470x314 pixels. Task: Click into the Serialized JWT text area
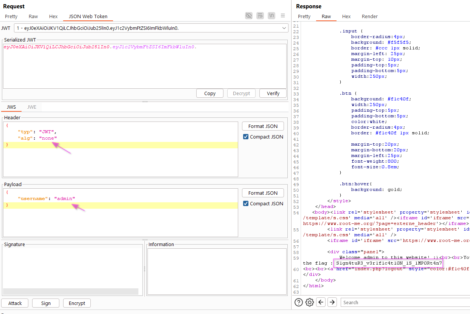pyautogui.click(x=144, y=66)
